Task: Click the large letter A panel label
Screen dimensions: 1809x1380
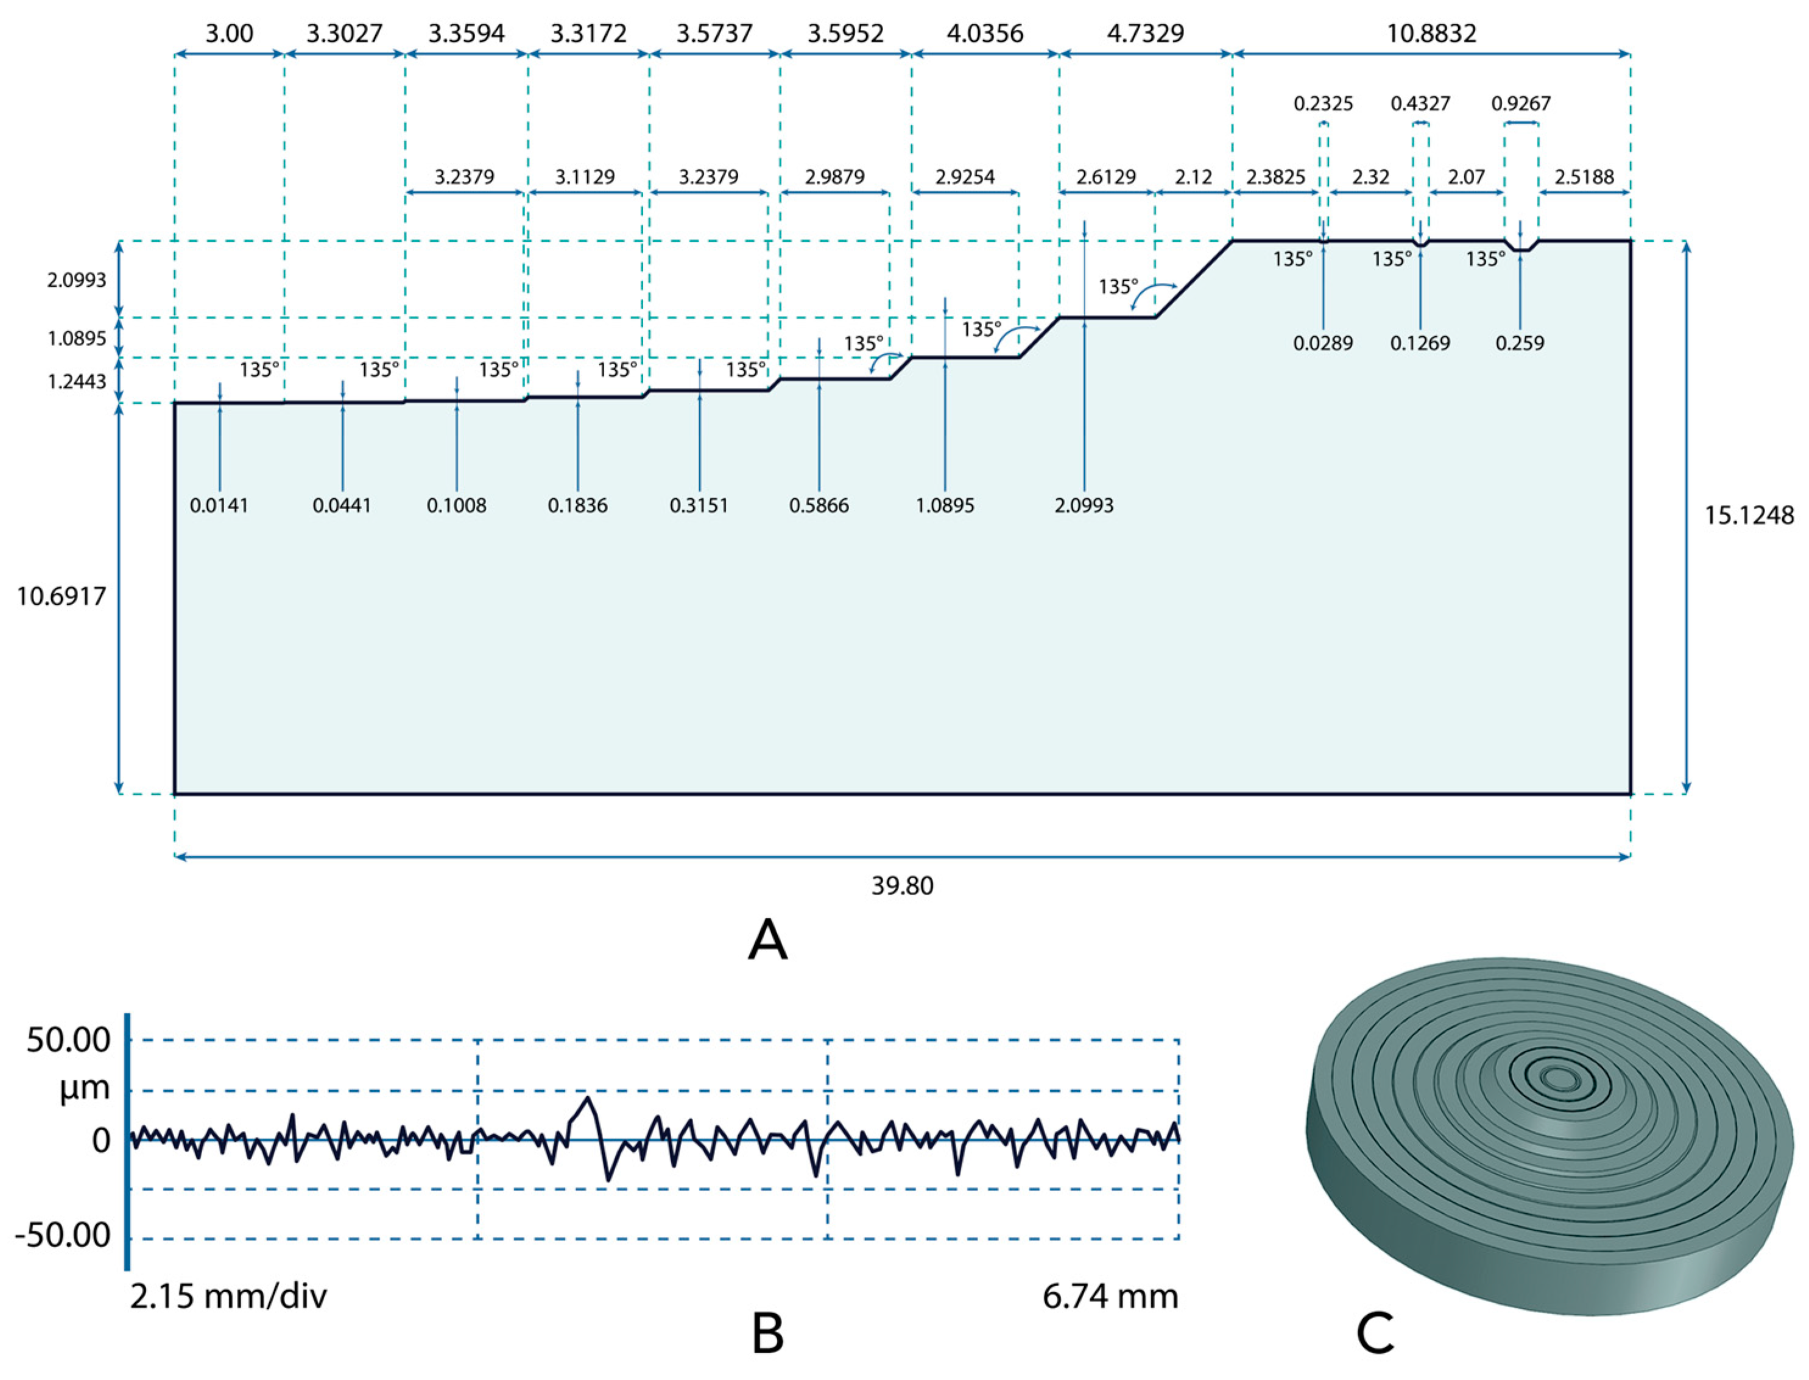Action: tap(767, 940)
